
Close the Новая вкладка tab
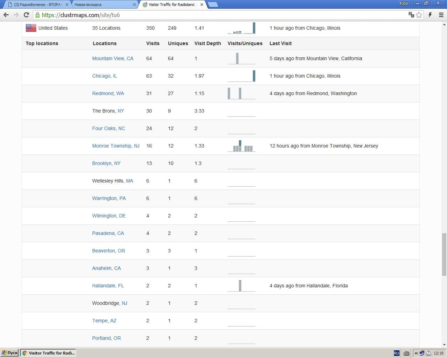pos(134,5)
